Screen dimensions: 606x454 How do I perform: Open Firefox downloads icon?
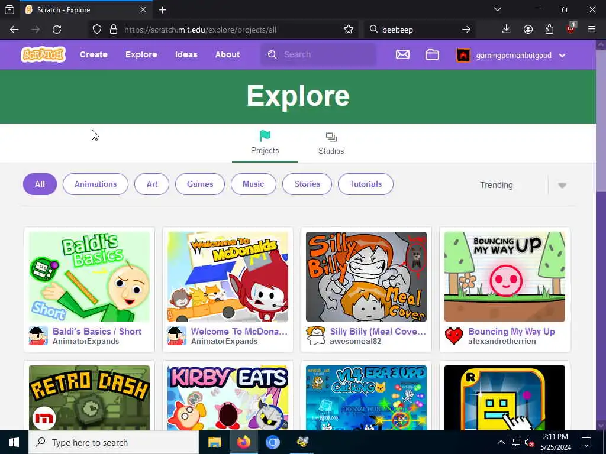coord(507,30)
